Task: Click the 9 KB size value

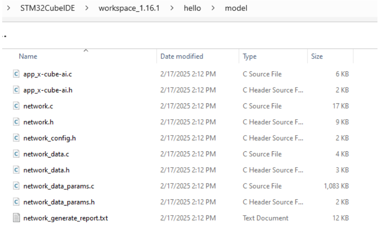Action: [342, 122]
